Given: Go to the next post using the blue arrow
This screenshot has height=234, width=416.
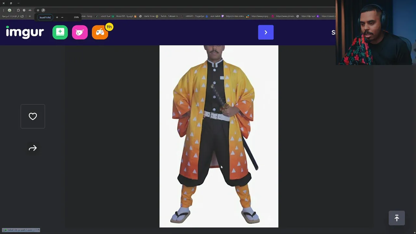Looking at the screenshot, I should (x=266, y=32).
